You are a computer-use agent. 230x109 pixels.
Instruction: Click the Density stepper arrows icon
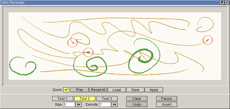tap(115, 105)
